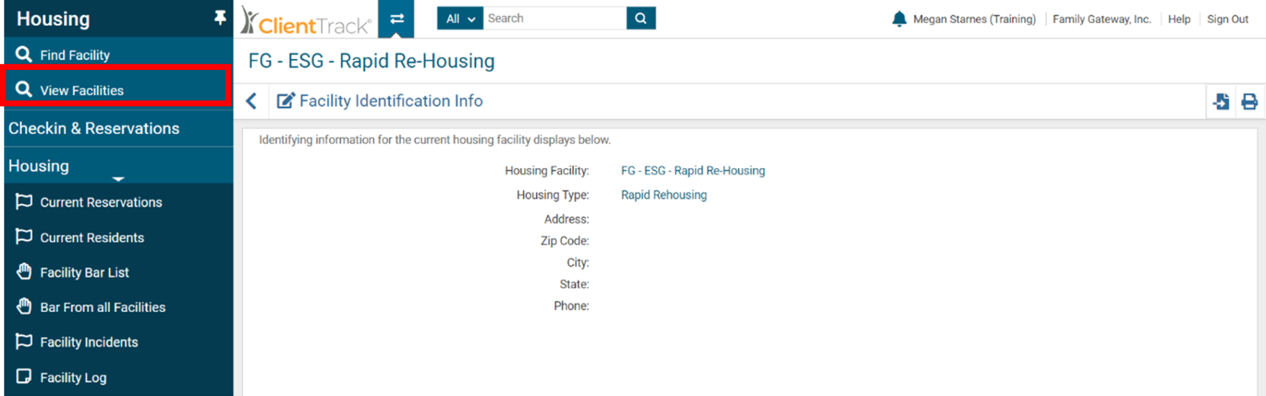Image resolution: width=1266 pixels, height=396 pixels.
Task: View the Rapid Rehousing housing type
Action: pos(663,195)
